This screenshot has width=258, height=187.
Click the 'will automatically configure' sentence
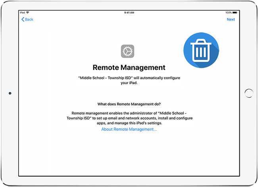click(x=129, y=80)
